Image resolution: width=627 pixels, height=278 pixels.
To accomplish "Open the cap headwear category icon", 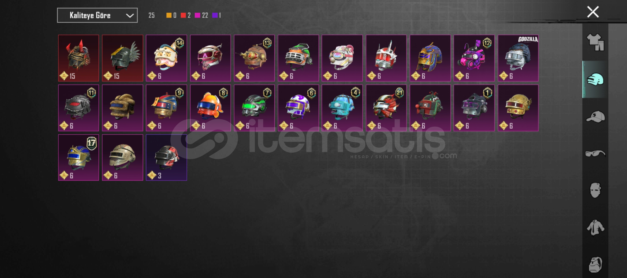I will pyautogui.click(x=595, y=116).
